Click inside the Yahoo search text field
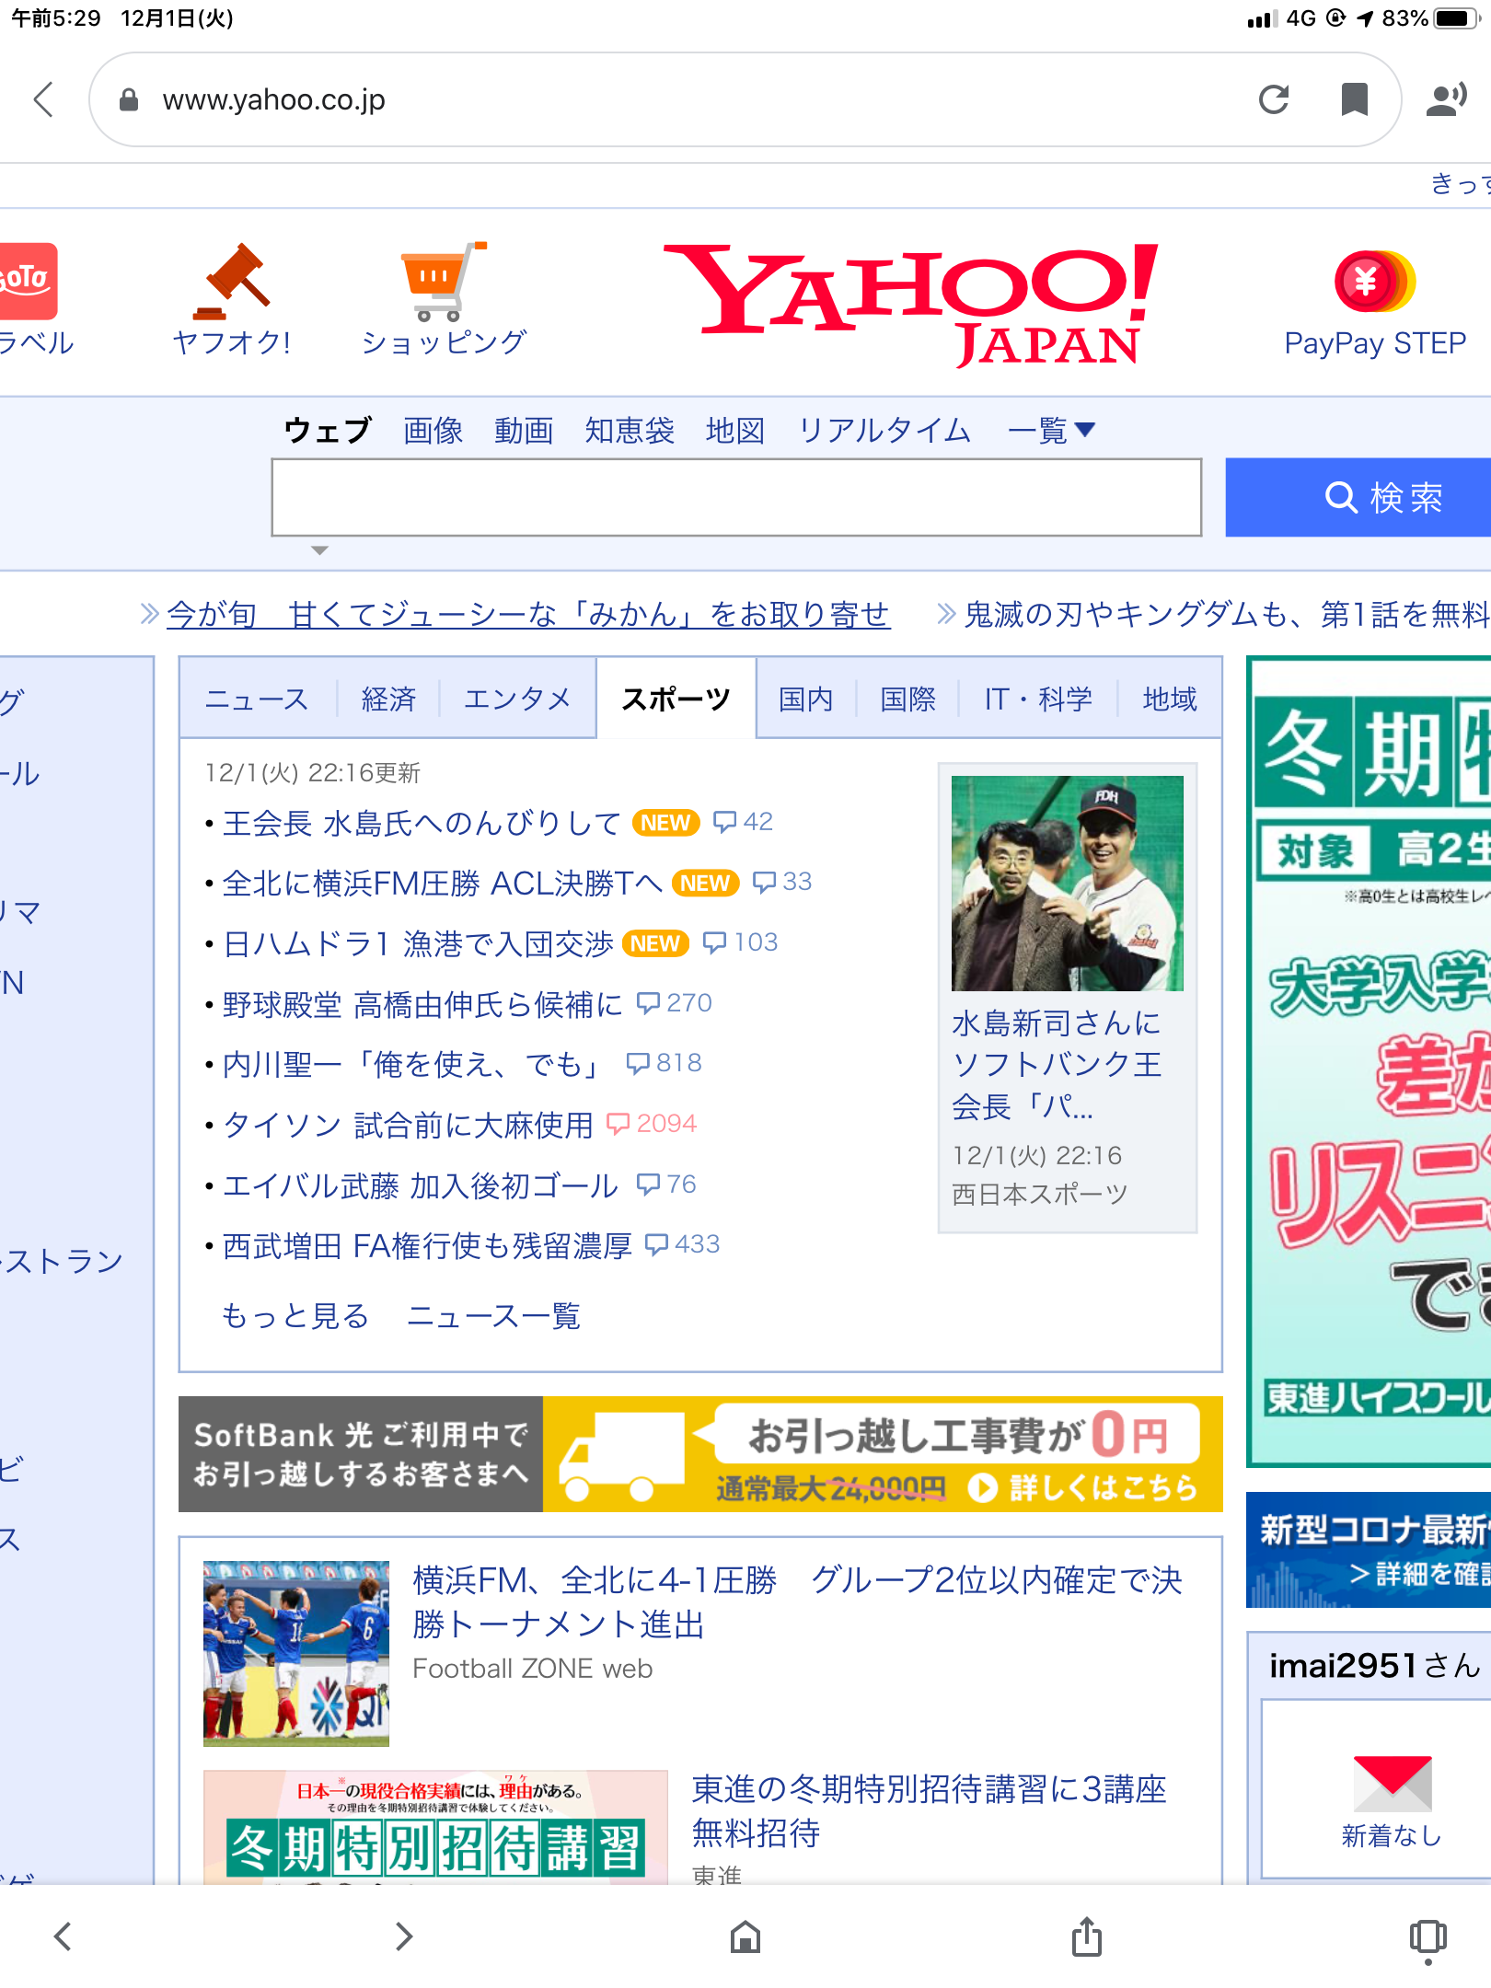Viewport: 1491px width, 1988px height. [x=736, y=497]
